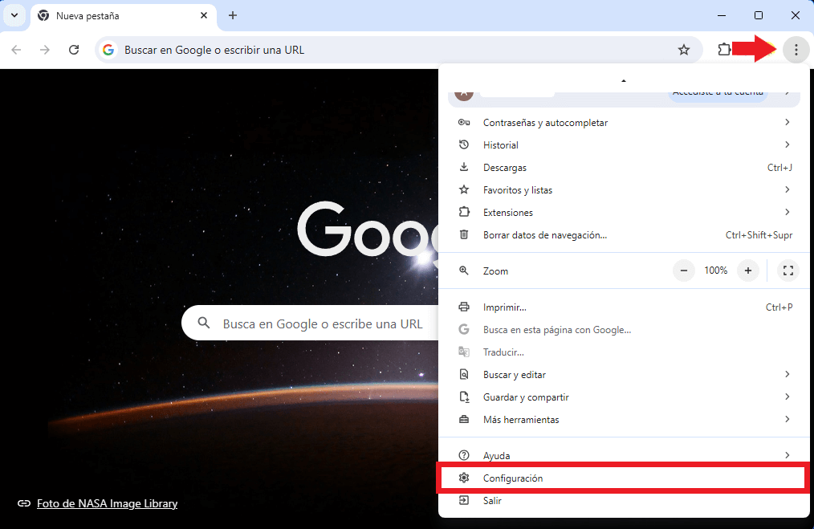Expand the Ayuda submenu chevron
The height and width of the screenshot is (529, 814).
(x=787, y=455)
